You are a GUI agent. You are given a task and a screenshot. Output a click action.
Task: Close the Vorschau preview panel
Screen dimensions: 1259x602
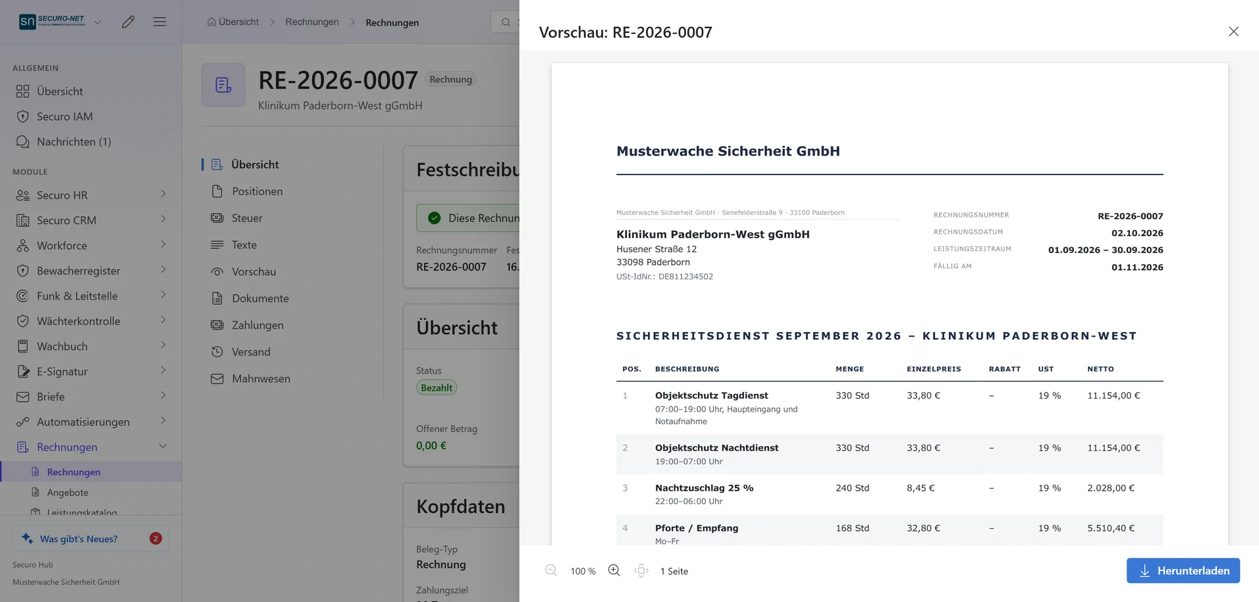coord(1233,32)
